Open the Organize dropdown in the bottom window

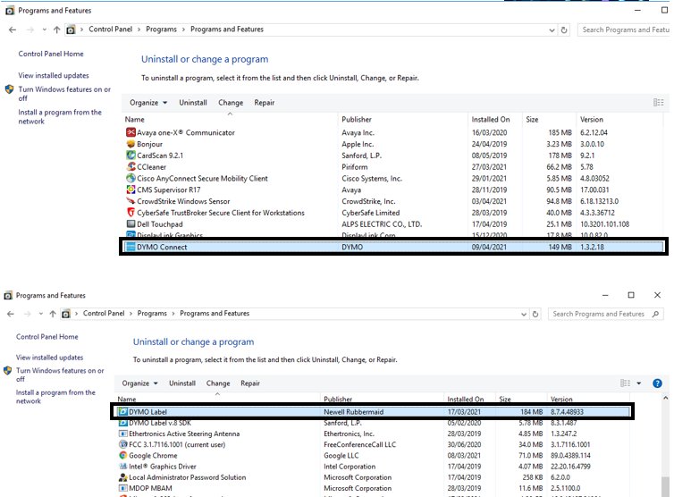[x=140, y=383]
